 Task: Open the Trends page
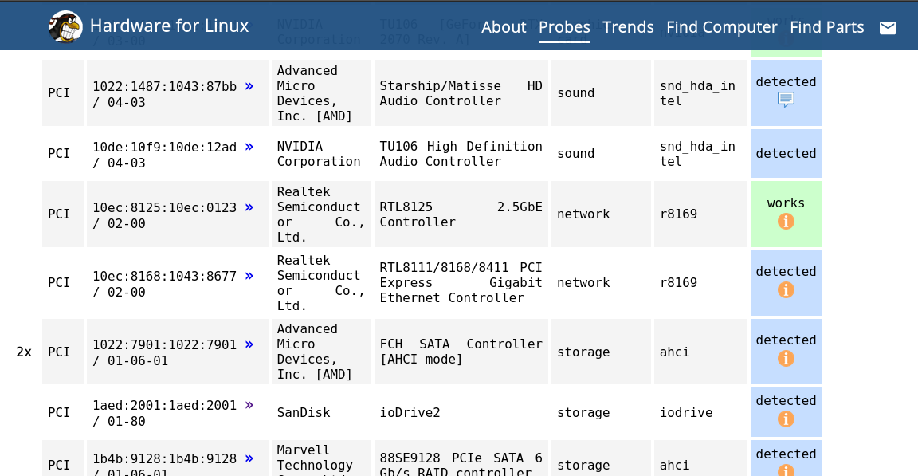coord(628,27)
